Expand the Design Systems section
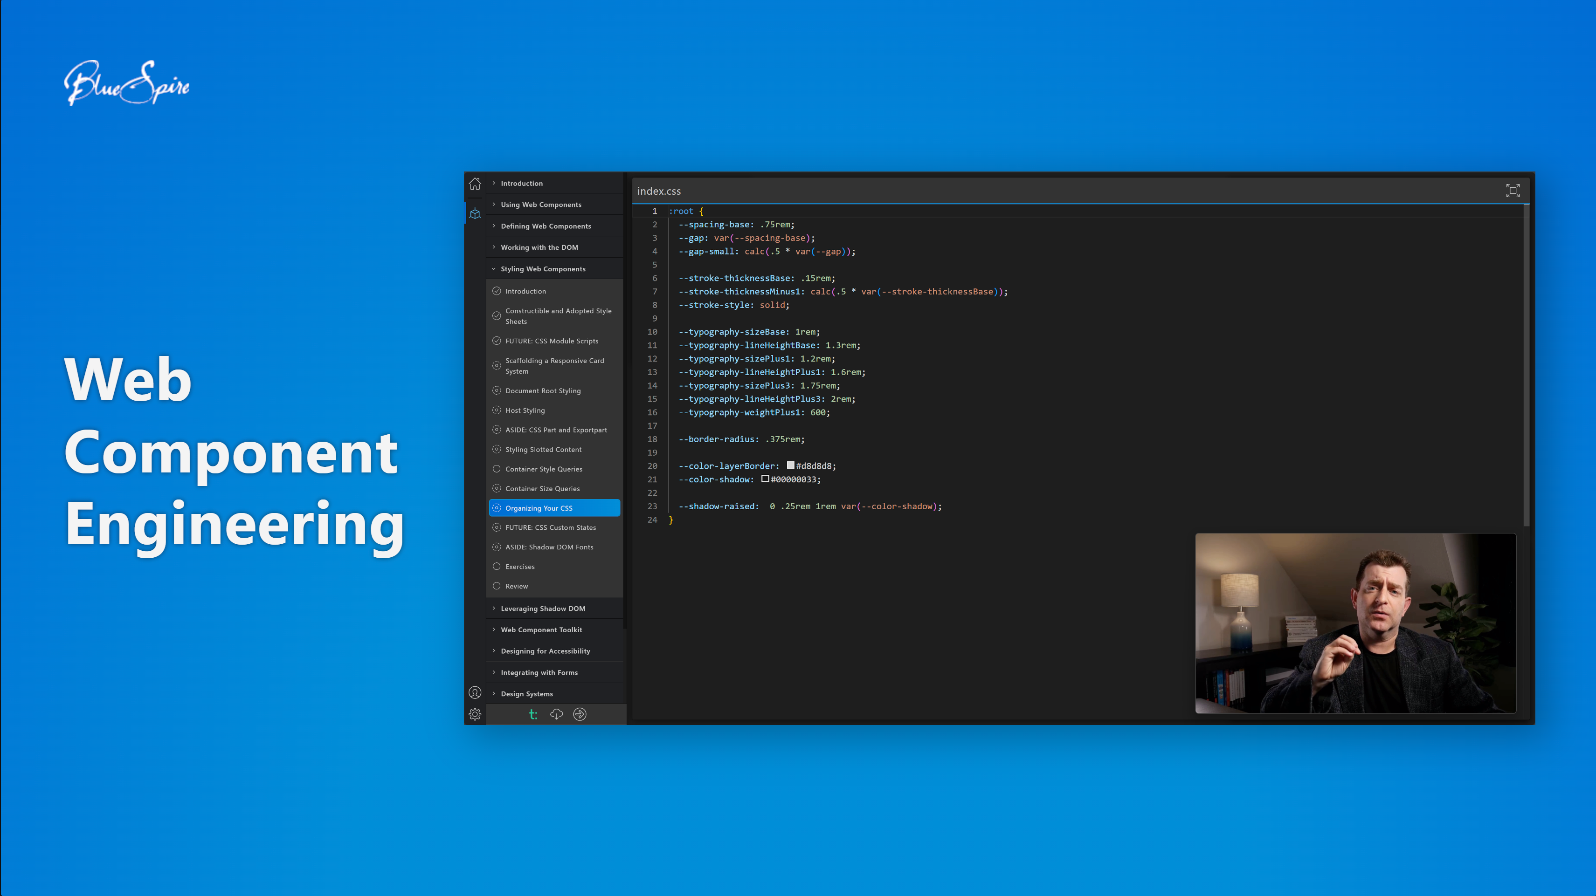1596x896 pixels. [526, 693]
